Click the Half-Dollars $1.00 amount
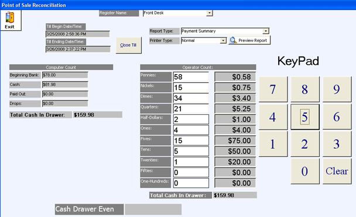 tap(235, 120)
